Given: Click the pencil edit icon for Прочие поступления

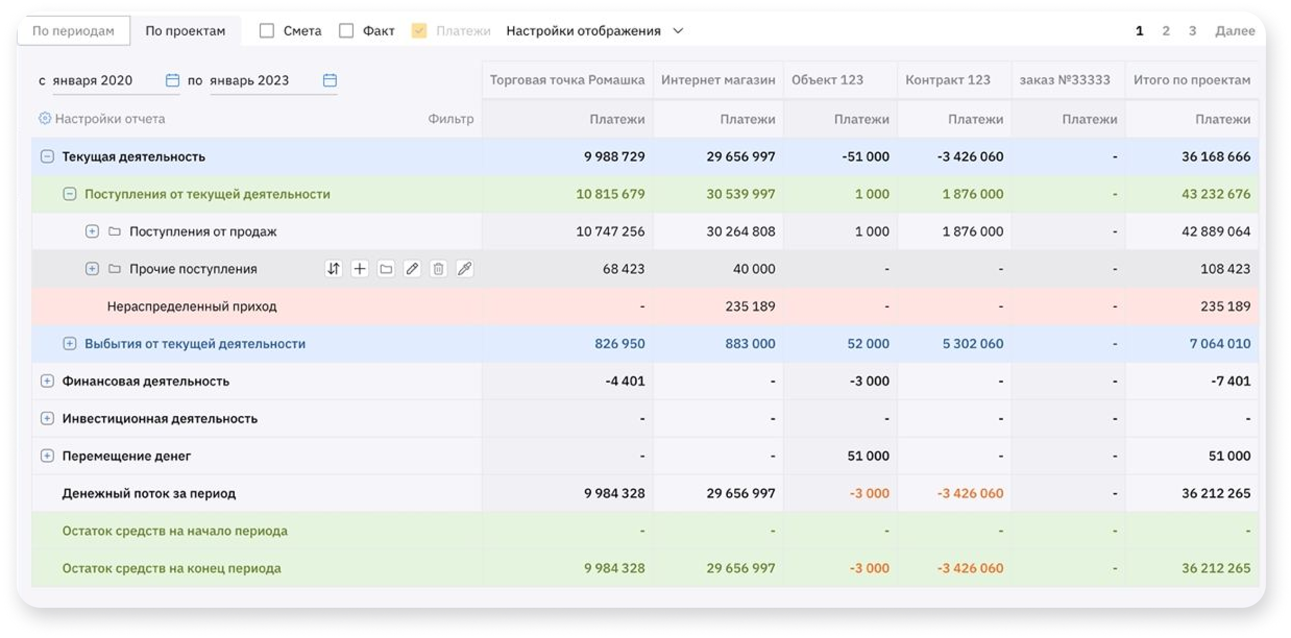Looking at the screenshot, I should click(x=412, y=269).
